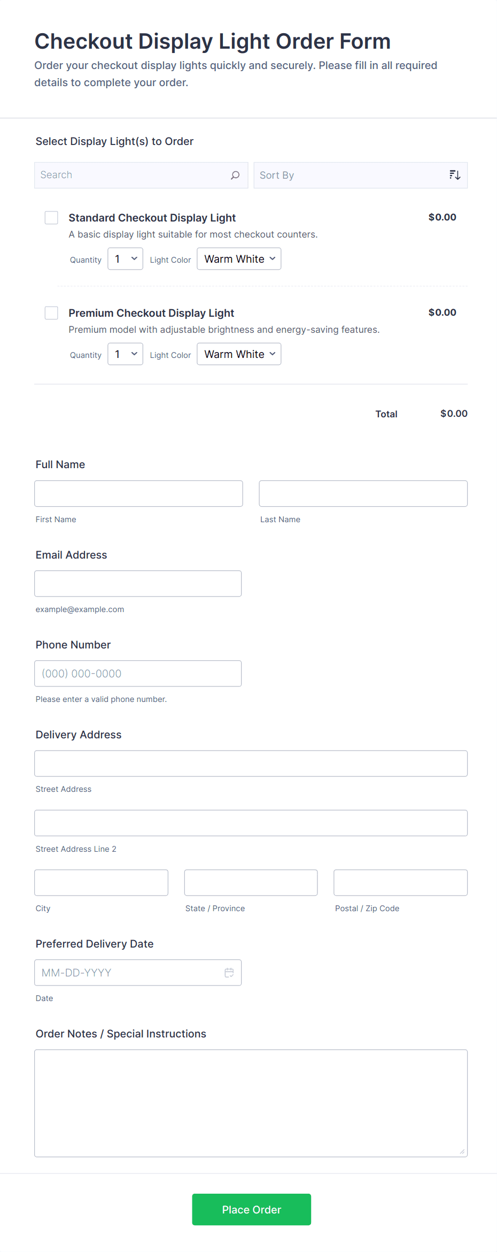The height and width of the screenshot is (1252, 497).
Task: Click the search magnifier icon
Action: (x=234, y=175)
